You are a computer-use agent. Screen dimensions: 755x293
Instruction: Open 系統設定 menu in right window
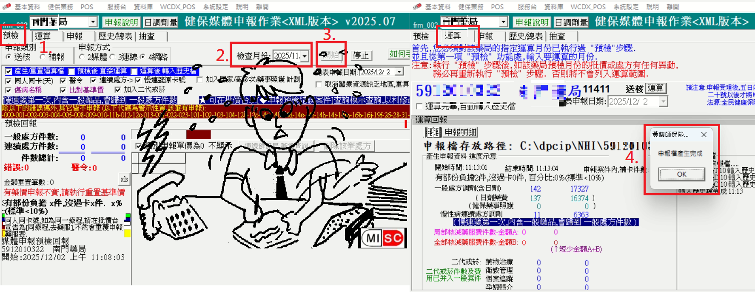coord(626,7)
